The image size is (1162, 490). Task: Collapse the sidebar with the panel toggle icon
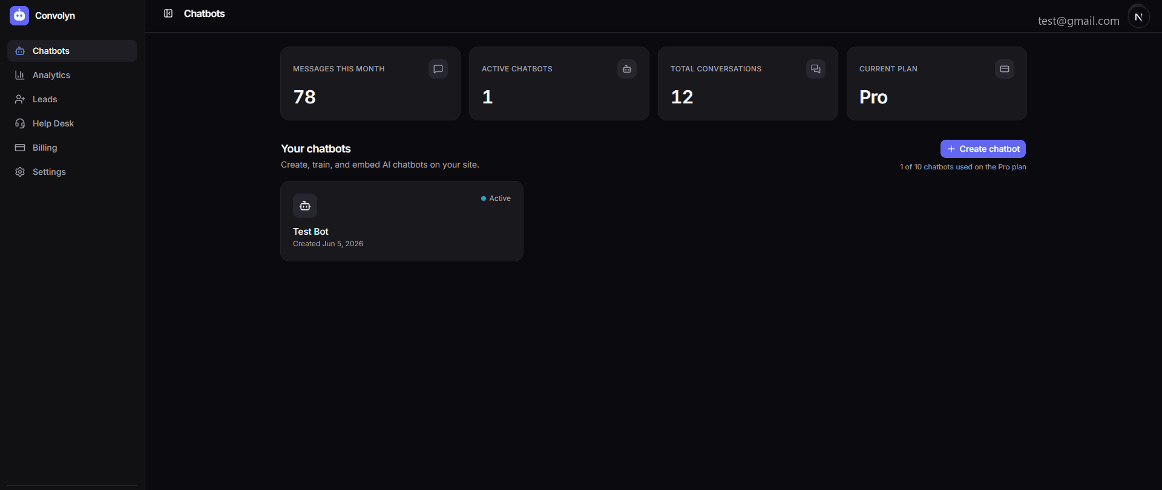(x=168, y=13)
